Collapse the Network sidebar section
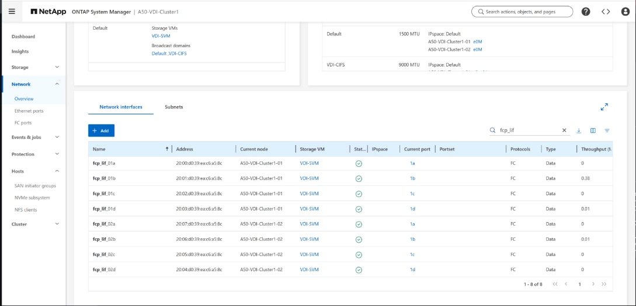This screenshot has width=636, height=306. tap(57, 84)
